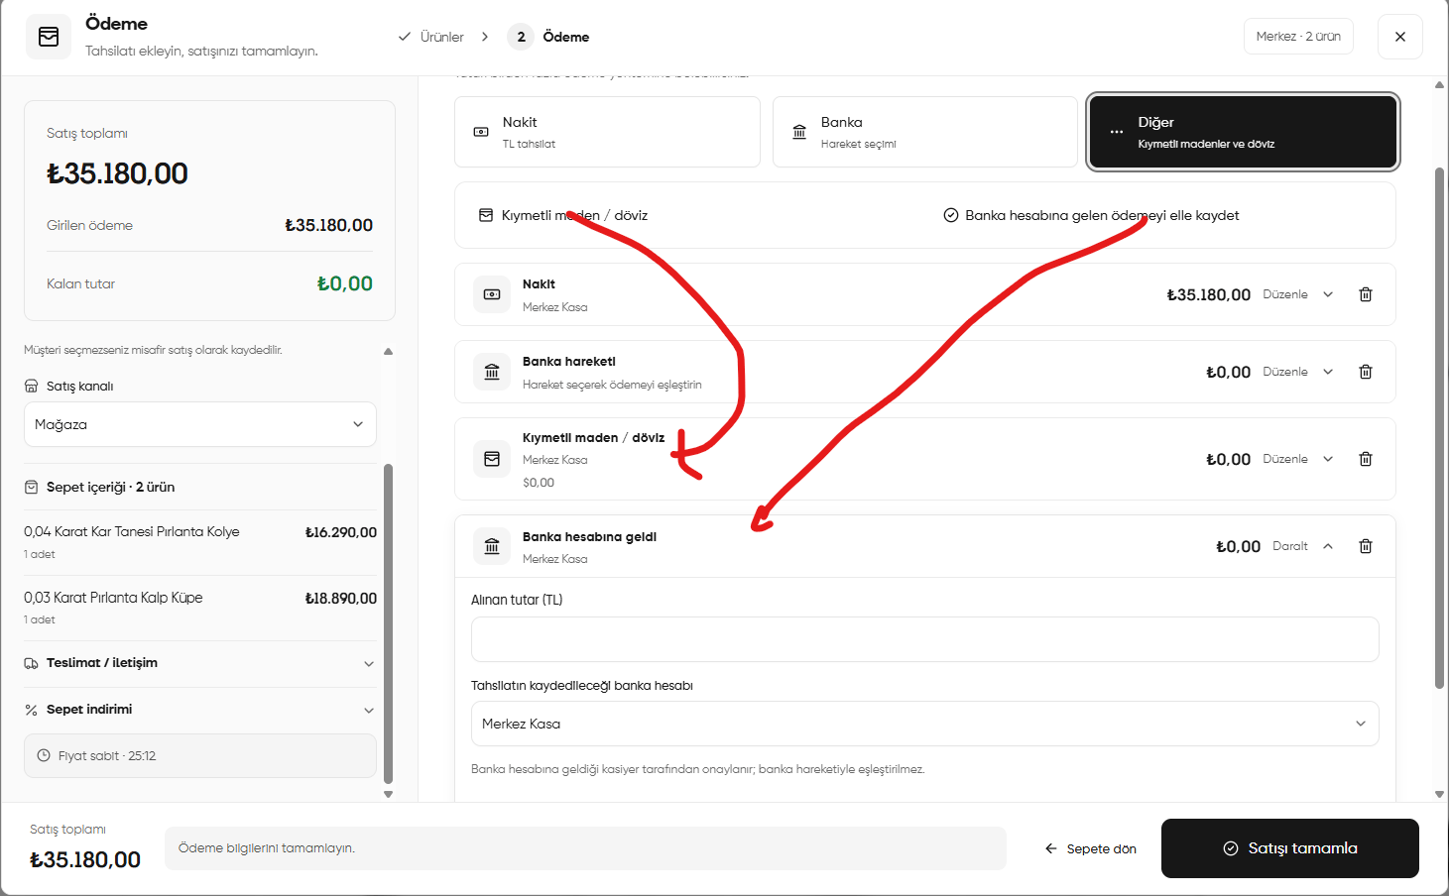
Task: Click the truck icon beside Teslimat / iletişim
Action: (32, 663)
